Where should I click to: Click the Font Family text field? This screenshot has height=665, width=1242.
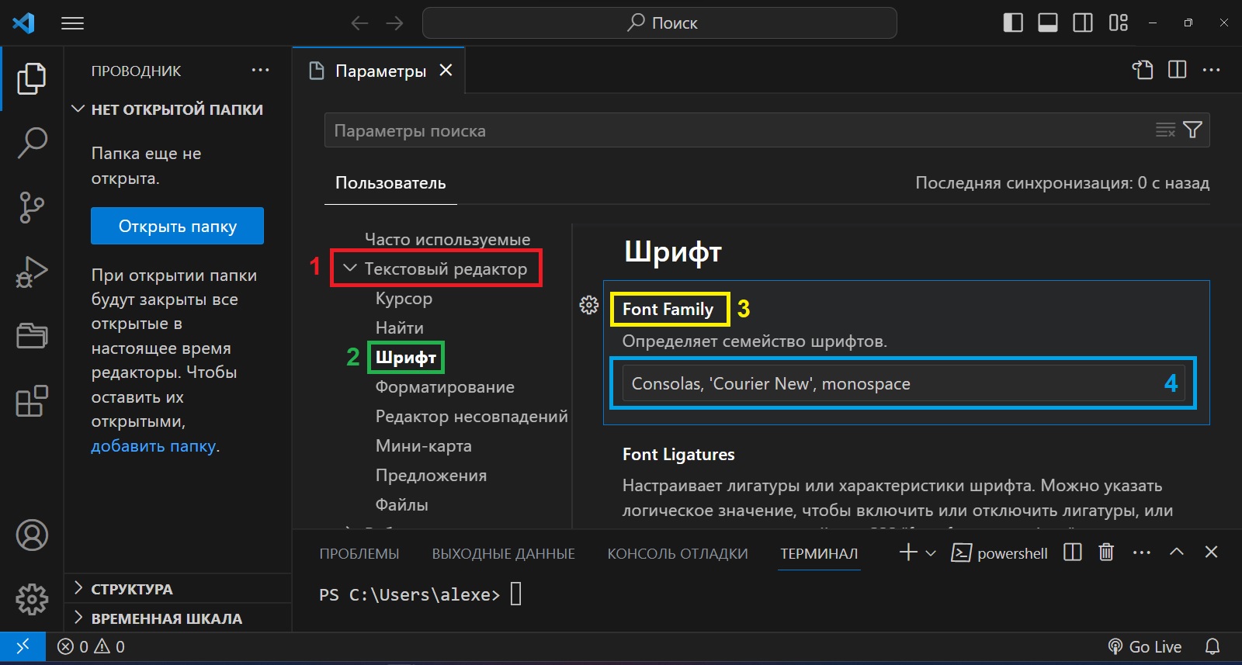pos(904,383)
